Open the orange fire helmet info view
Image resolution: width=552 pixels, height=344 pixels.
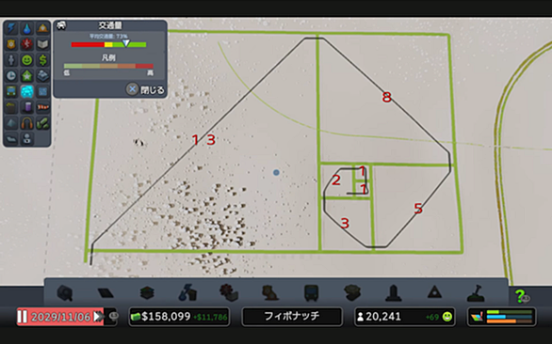(x=42, y=28)
